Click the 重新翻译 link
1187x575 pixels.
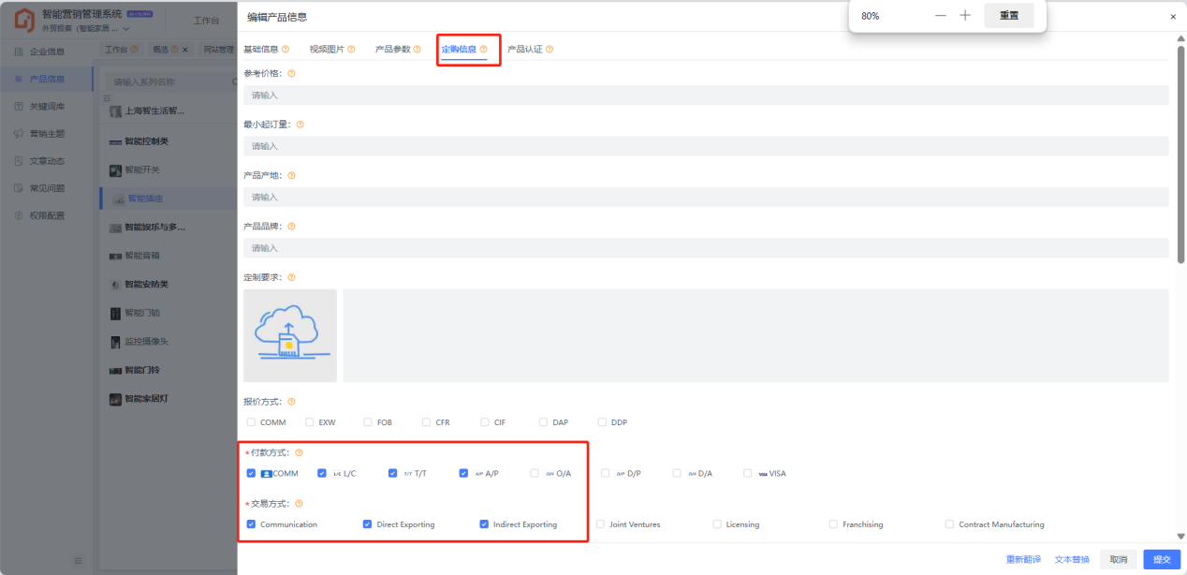tap(1023, 559)
